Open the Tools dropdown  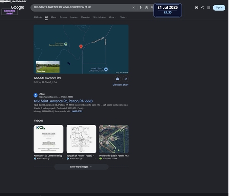pyautogui.click(x=124, y=17)
